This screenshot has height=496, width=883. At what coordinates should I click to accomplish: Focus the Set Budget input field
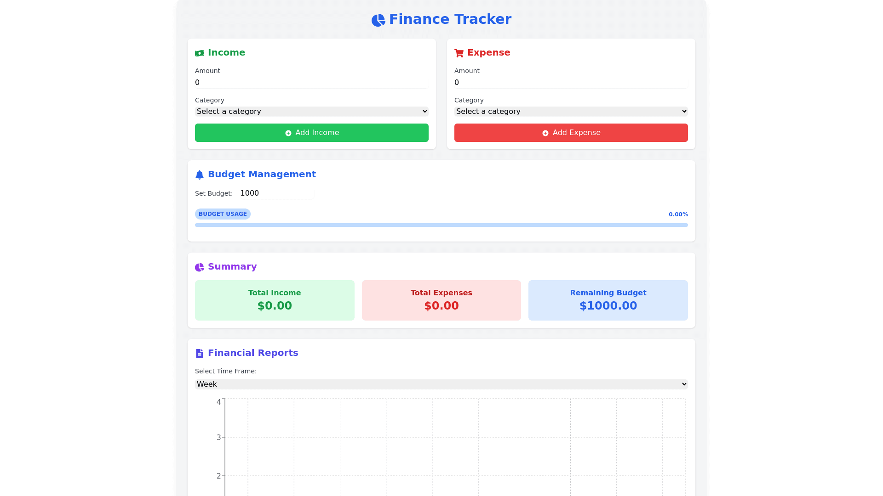[276, 193]
